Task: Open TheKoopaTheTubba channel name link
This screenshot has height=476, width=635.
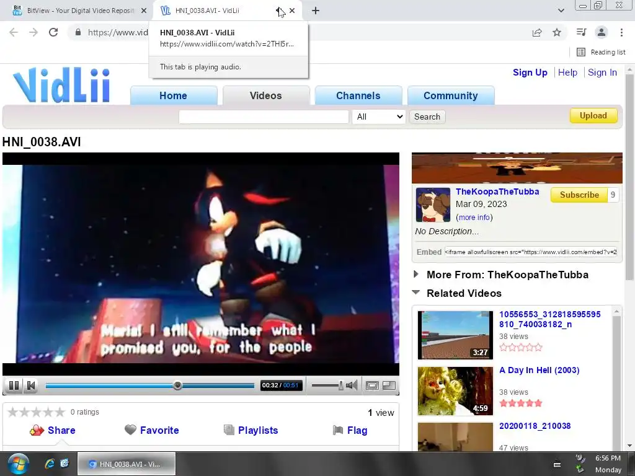Action: click(x=497, y=192)
